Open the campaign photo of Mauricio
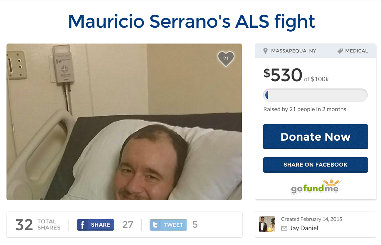Screen dimensions: 381x245 (x=124, y=122)
